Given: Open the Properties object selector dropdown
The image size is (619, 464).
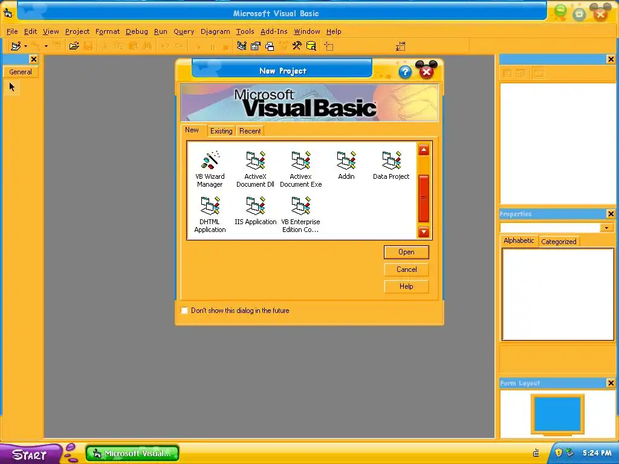Looking at the screenshot, I should [606, 228].
